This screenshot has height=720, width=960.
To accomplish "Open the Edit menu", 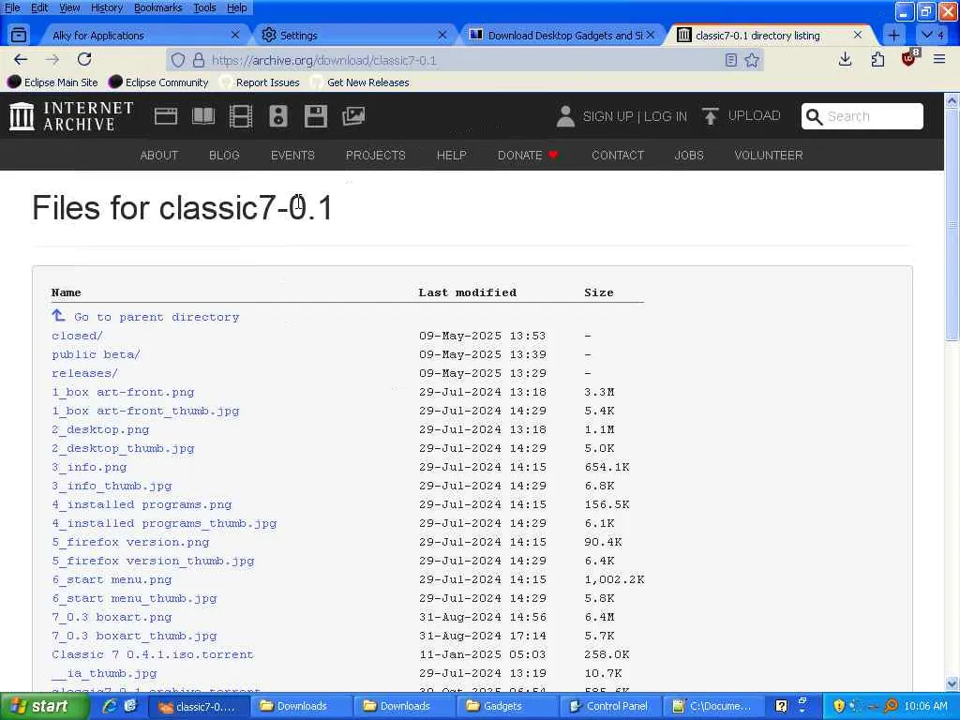I will pos(39,7).
